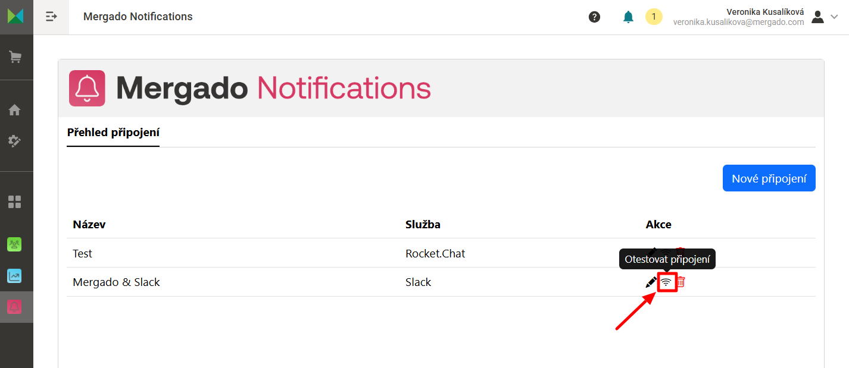Open help via the question mark icon
This screenshot has width=849, height=368.
pos(594,17)
